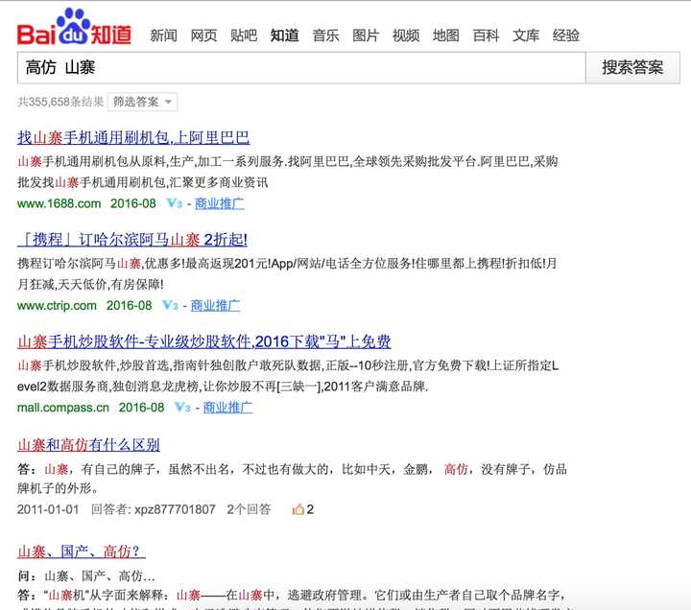Click 商业推广 link beside www.1688.com

tap(220, 203)
